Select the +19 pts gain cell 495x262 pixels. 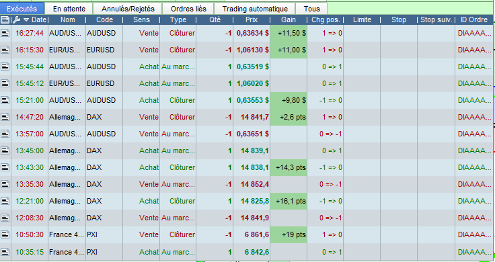click(289, 234)
